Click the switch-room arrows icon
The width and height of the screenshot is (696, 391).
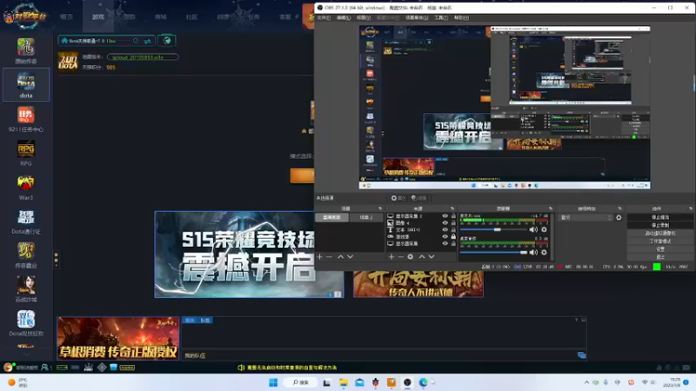[147, 41]
